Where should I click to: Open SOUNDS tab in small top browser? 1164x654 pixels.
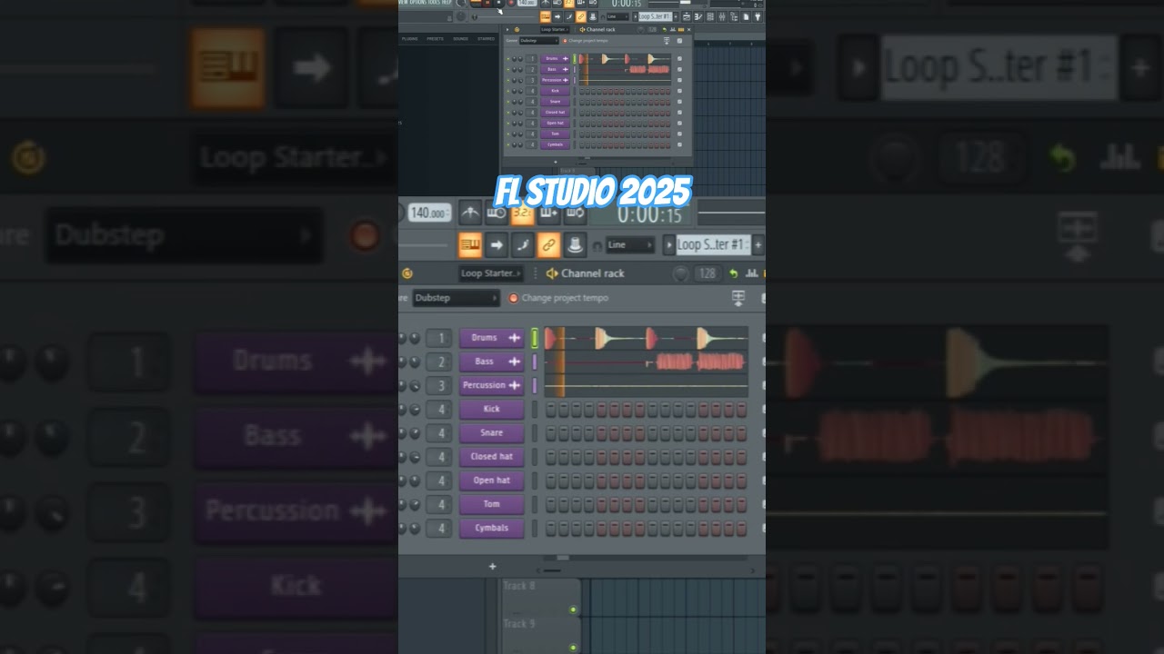(x=461, y=39)
